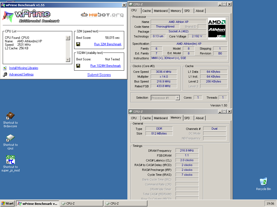Click FSB:DRAM ratio value 1:1

(187, 156)
